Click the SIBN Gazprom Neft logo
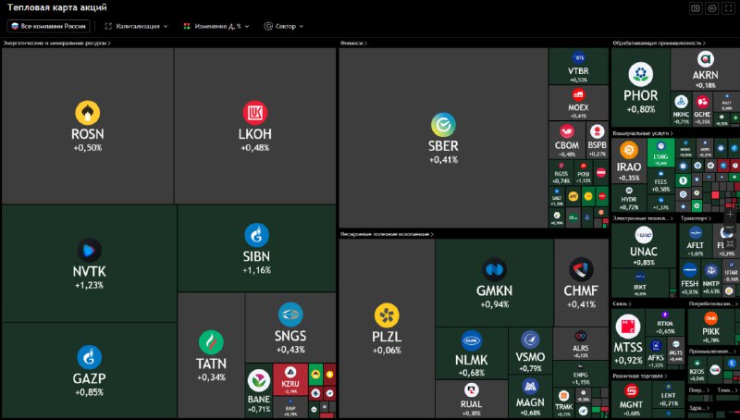 point(257,235)
